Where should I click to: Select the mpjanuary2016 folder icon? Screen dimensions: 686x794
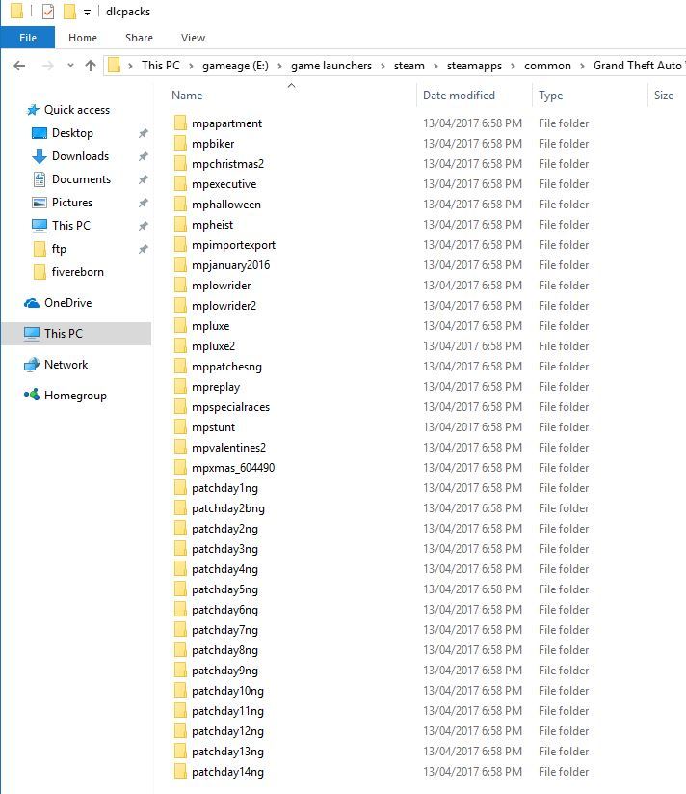[x=180, y=265]
